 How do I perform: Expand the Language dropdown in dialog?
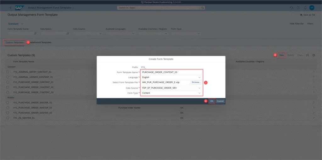[199, 77]
